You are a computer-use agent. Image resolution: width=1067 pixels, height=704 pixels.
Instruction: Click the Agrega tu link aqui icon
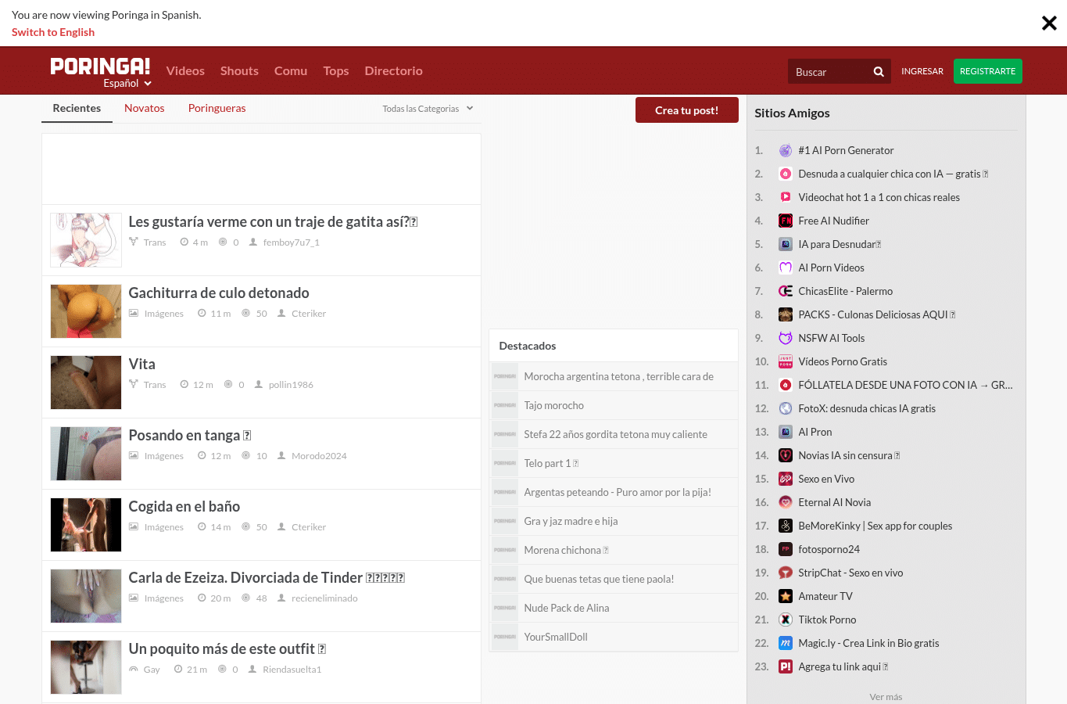[786, 666]
